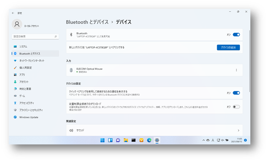Toggle quick pairing notifications switch
This screenshot has height=162, width=268.
(x=236, y=93)
